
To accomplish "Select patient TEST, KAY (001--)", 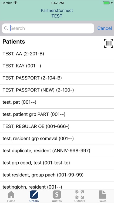I will (x=57, y=66).
